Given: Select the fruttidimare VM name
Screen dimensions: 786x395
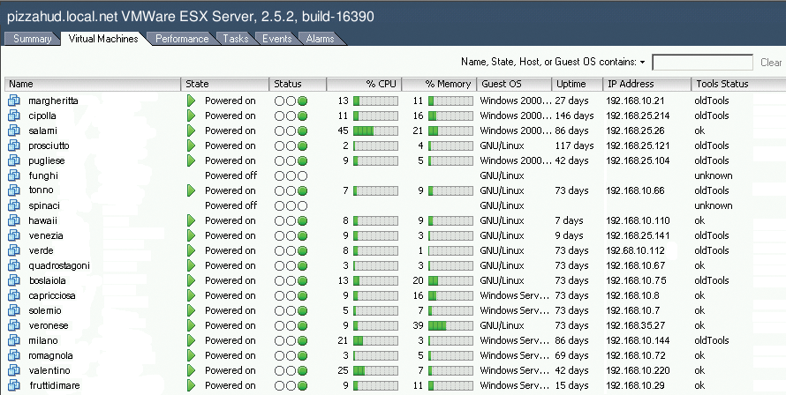Looking at the screenshot, I should click(55, 385).
